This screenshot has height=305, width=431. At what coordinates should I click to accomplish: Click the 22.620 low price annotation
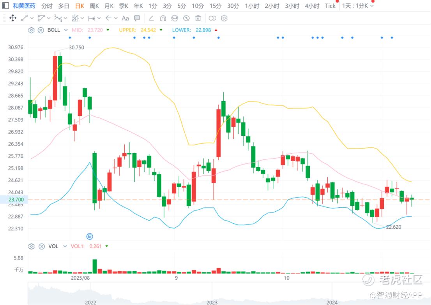(394, 227)
